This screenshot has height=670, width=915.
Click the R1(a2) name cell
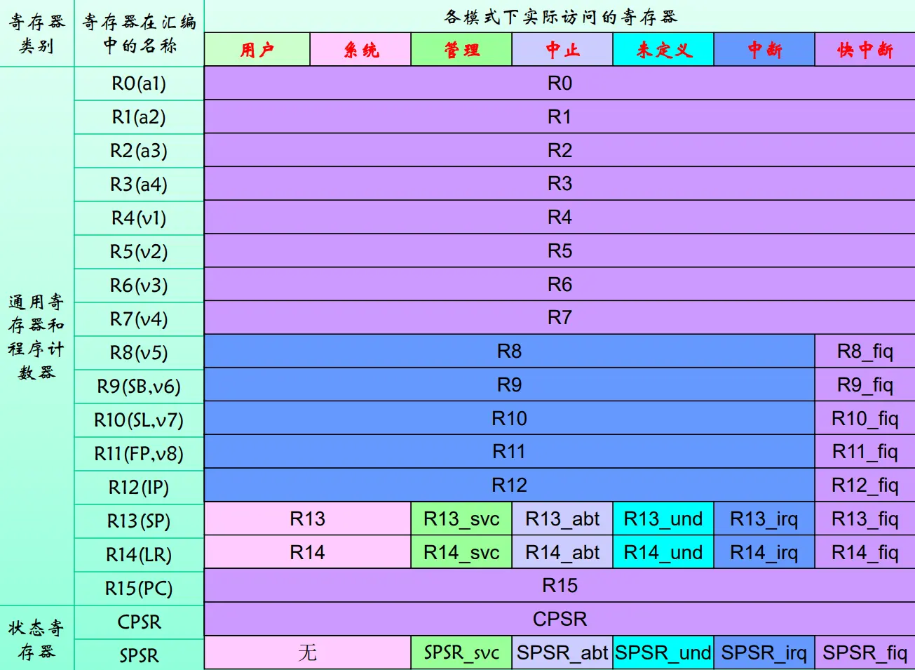click(x=139, y=117)
